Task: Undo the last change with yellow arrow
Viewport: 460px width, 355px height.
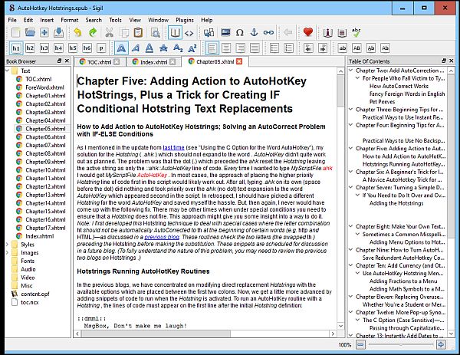Action: tap(77, 32)
